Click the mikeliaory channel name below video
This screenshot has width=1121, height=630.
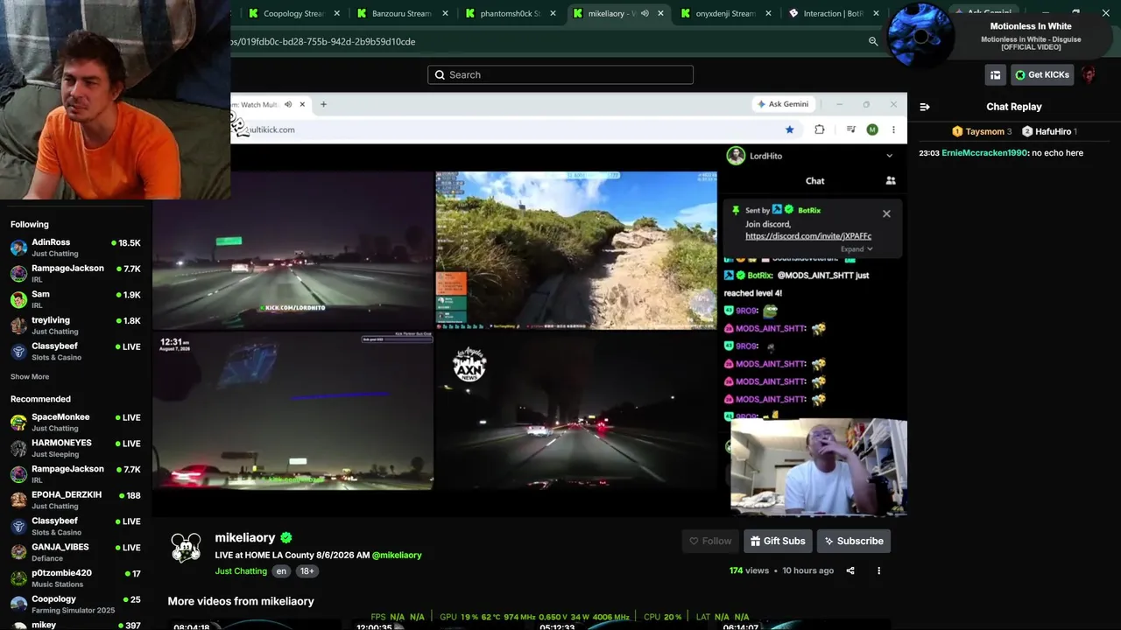pos(245,538)
